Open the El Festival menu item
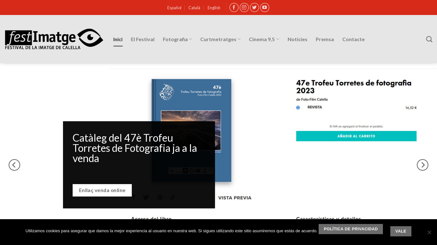 point(143,39)
